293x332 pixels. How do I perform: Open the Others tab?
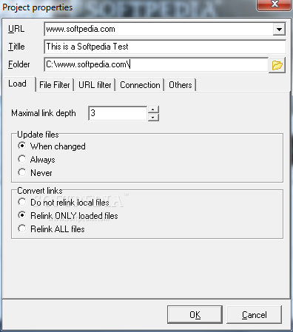tap(181, 85)
